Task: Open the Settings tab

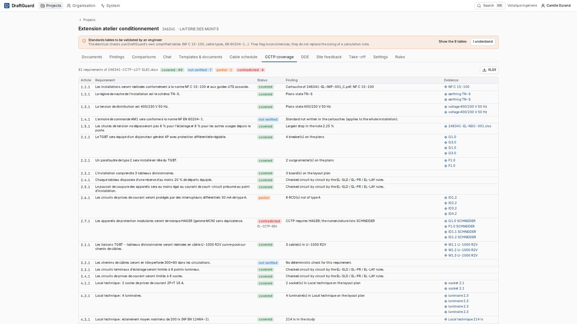Action: pos(380,57)
